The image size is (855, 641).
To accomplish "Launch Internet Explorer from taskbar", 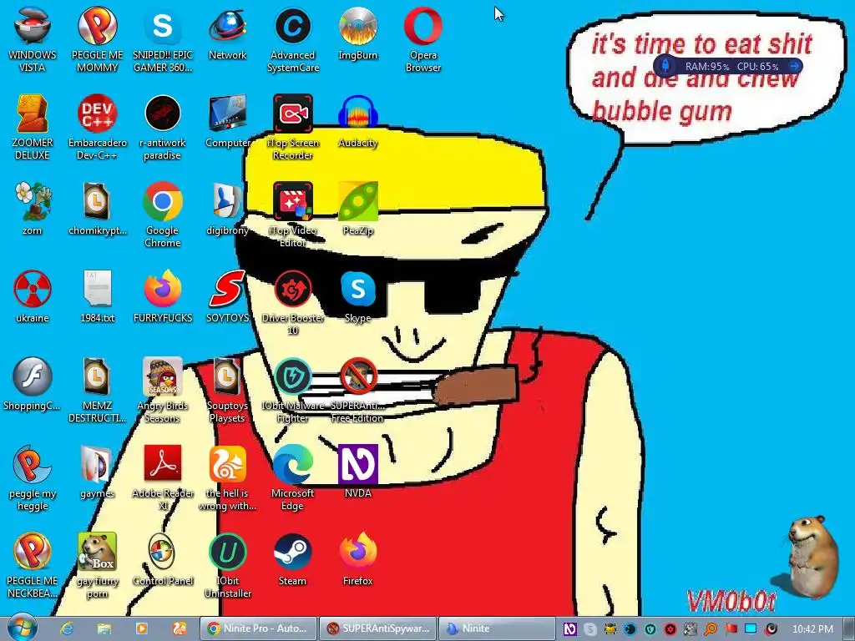I will pos(67,628).
